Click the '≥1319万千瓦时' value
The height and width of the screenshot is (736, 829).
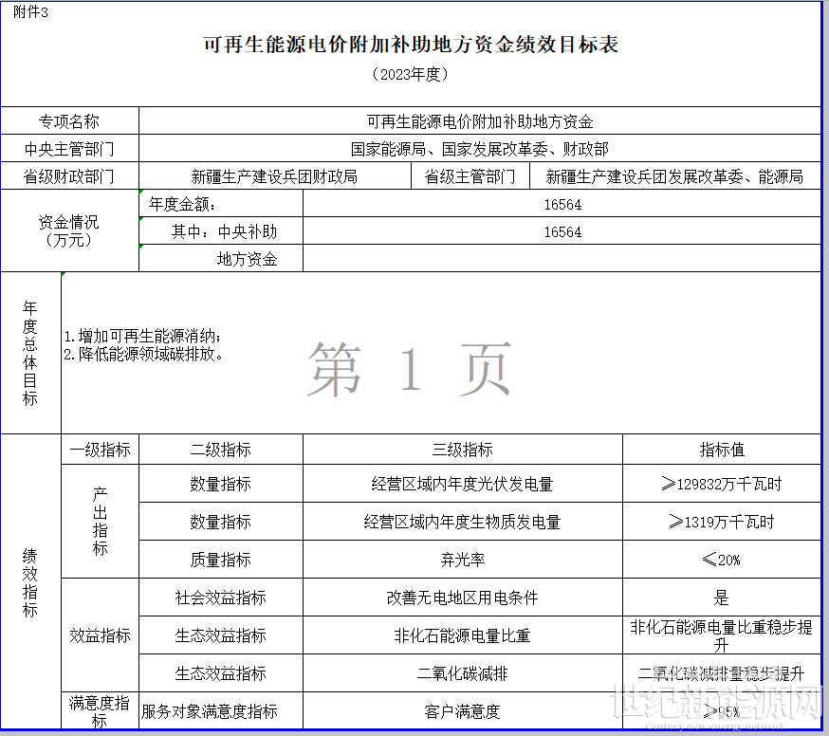722,522
